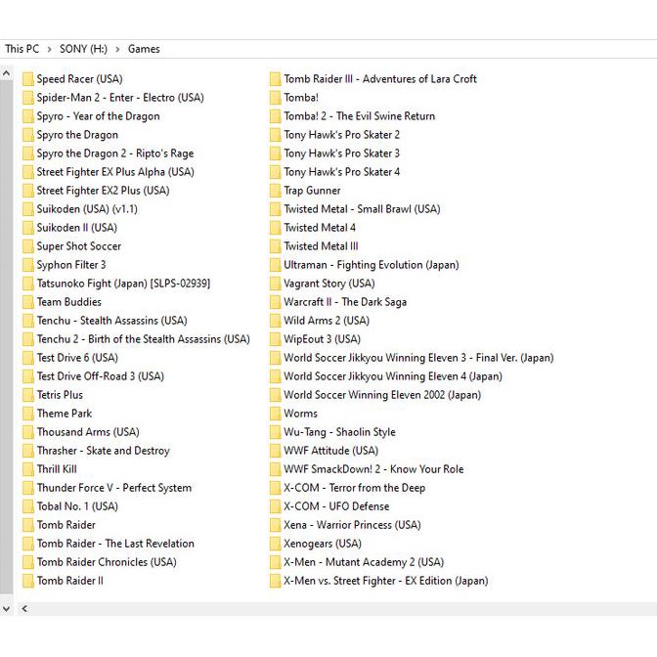
Task: Click Games in the address breadcrumb
Action: click(144, 49)
